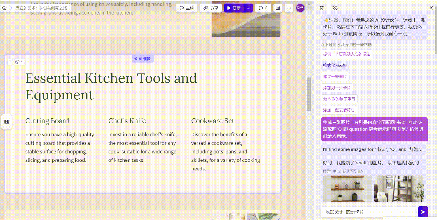
Task: Select the 建议一些图片 suggestion
Action: point(334,76)
